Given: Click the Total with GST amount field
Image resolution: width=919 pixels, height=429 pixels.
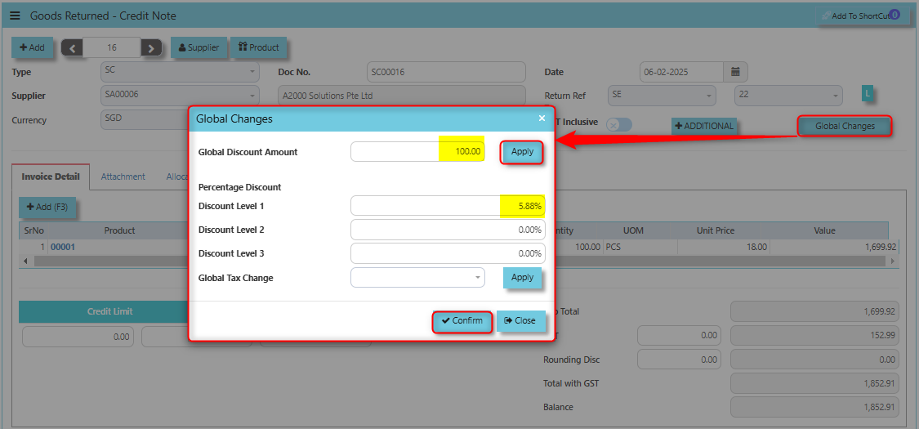Looking at the screenshot, I should point(814,384).
